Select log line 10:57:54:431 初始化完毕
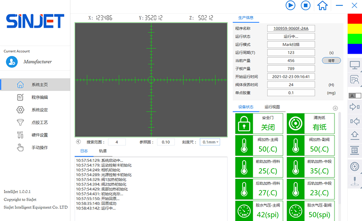 pos(99,194)
